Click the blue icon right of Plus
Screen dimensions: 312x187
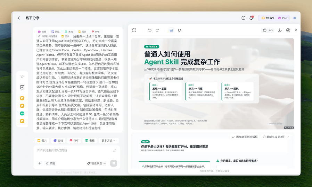295,18
